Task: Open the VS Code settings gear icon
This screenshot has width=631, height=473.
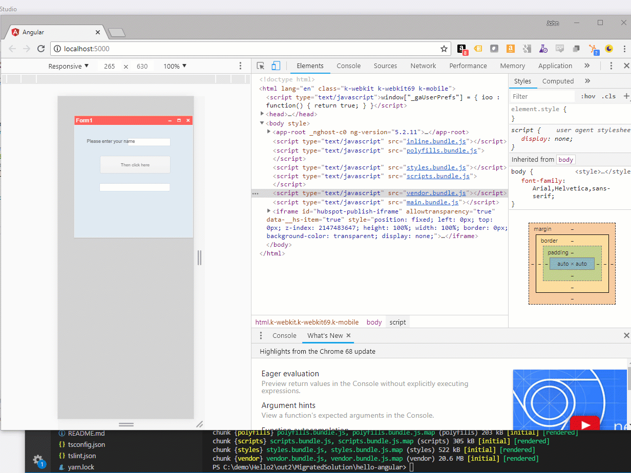Action: click(x=38, y=459)
